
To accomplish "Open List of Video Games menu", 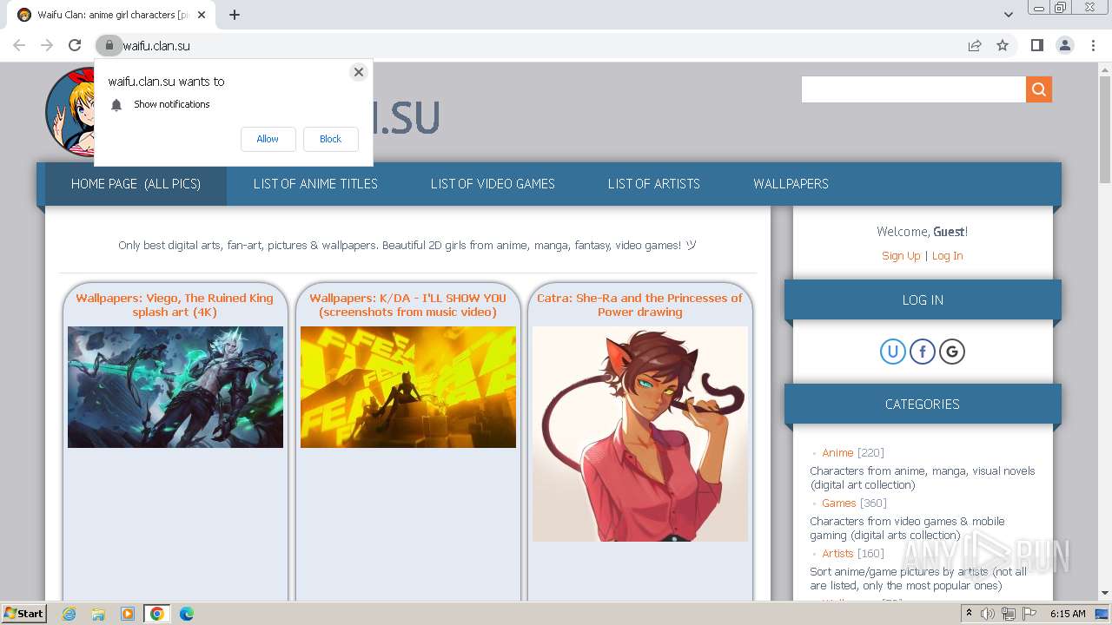I will 493,184.
